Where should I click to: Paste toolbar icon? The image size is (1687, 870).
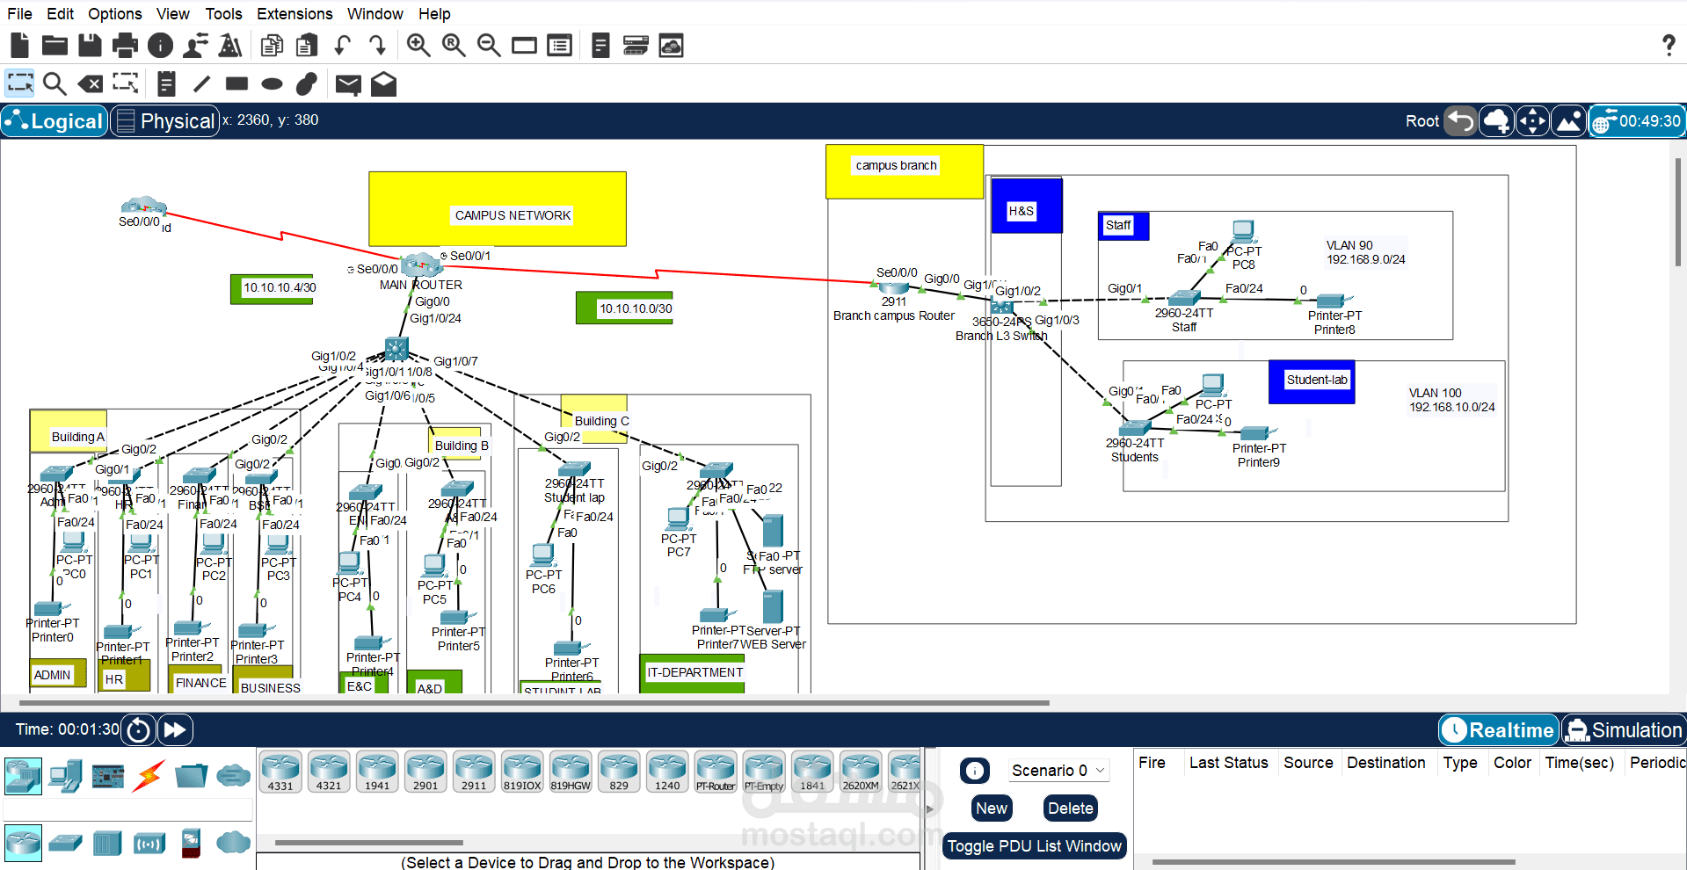pyautogui.click(x=307, y=45)
